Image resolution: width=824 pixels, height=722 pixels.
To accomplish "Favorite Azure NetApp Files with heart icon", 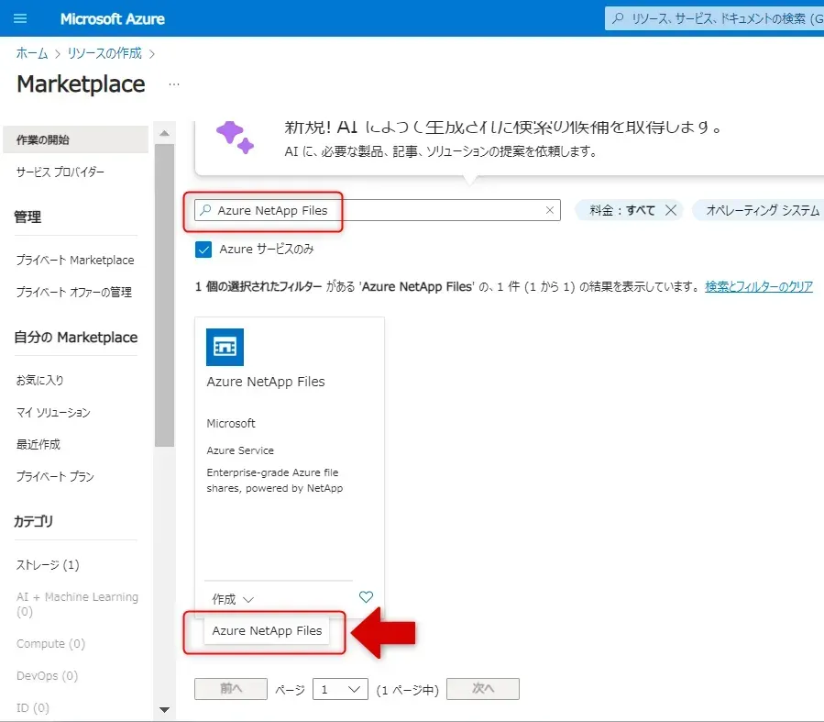I will pyautogui.click(x=366, y=597).
